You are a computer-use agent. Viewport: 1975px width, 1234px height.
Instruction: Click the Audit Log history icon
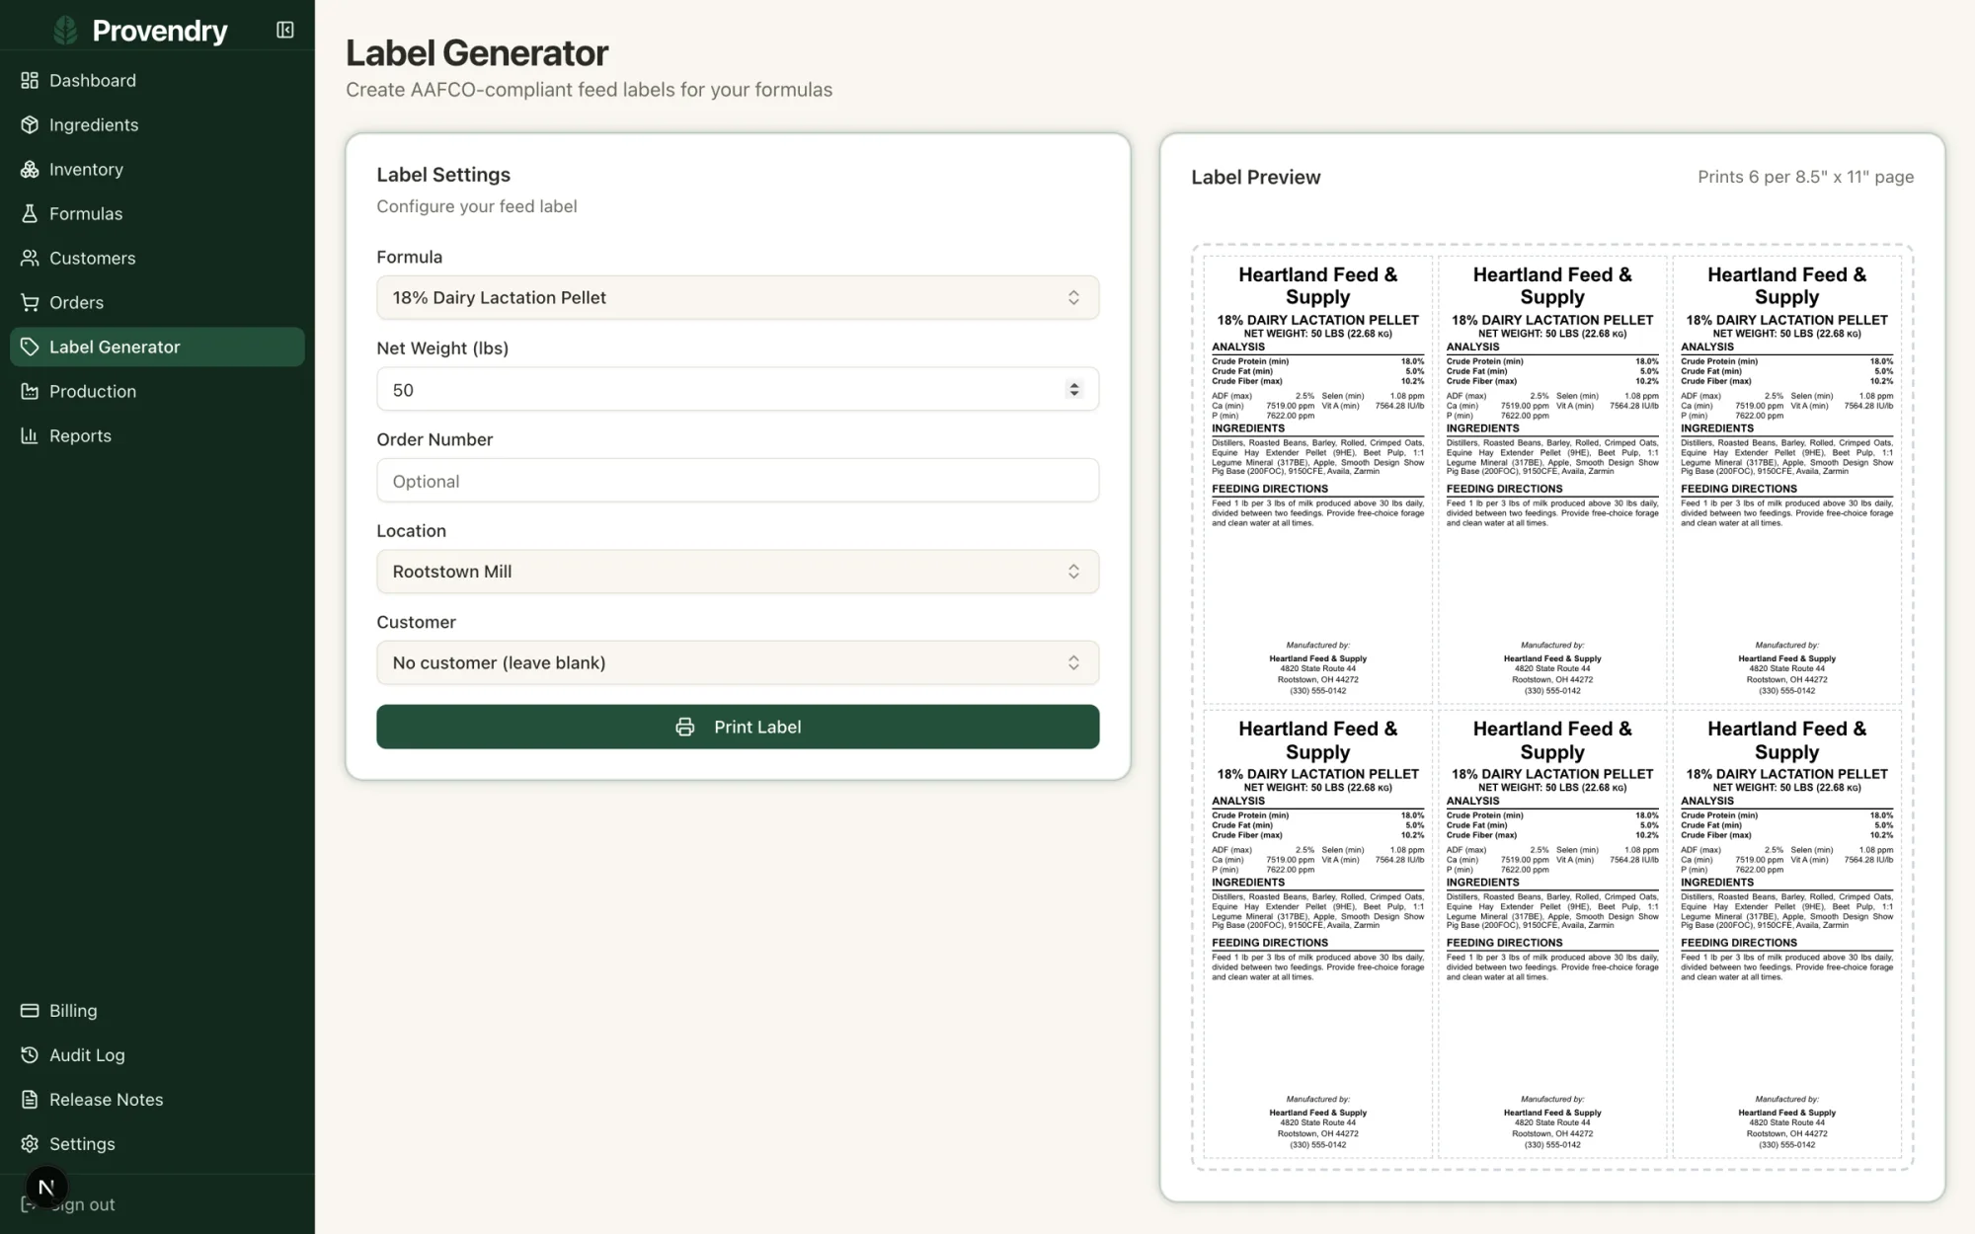pyautogui.click(x=30, y=1054)
